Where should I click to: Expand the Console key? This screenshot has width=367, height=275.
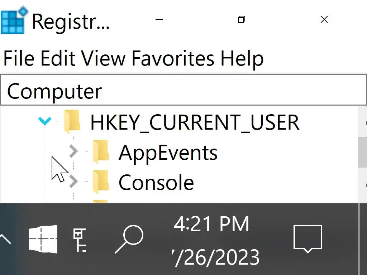pos(73,182)
